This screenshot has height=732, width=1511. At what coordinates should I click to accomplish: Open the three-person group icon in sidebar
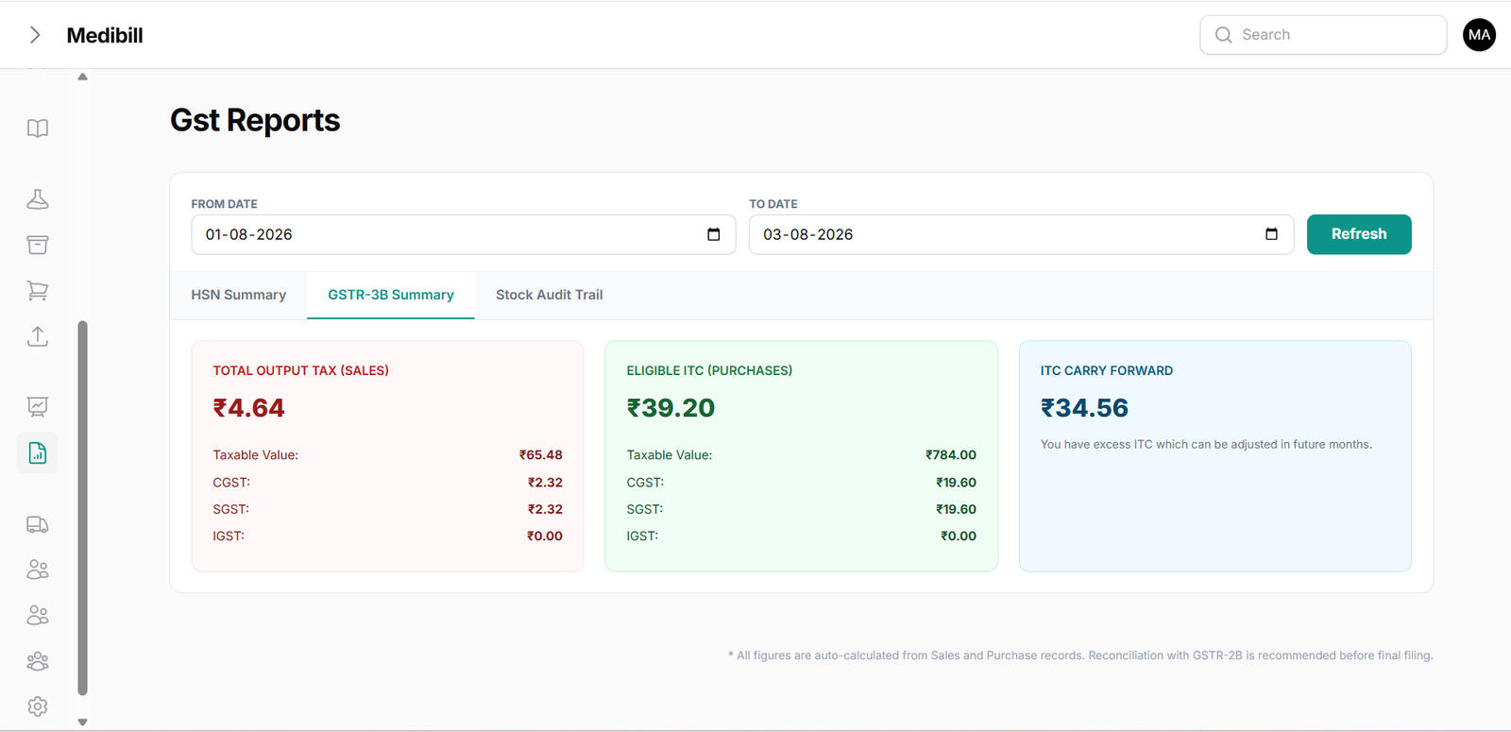coord(38,661)
